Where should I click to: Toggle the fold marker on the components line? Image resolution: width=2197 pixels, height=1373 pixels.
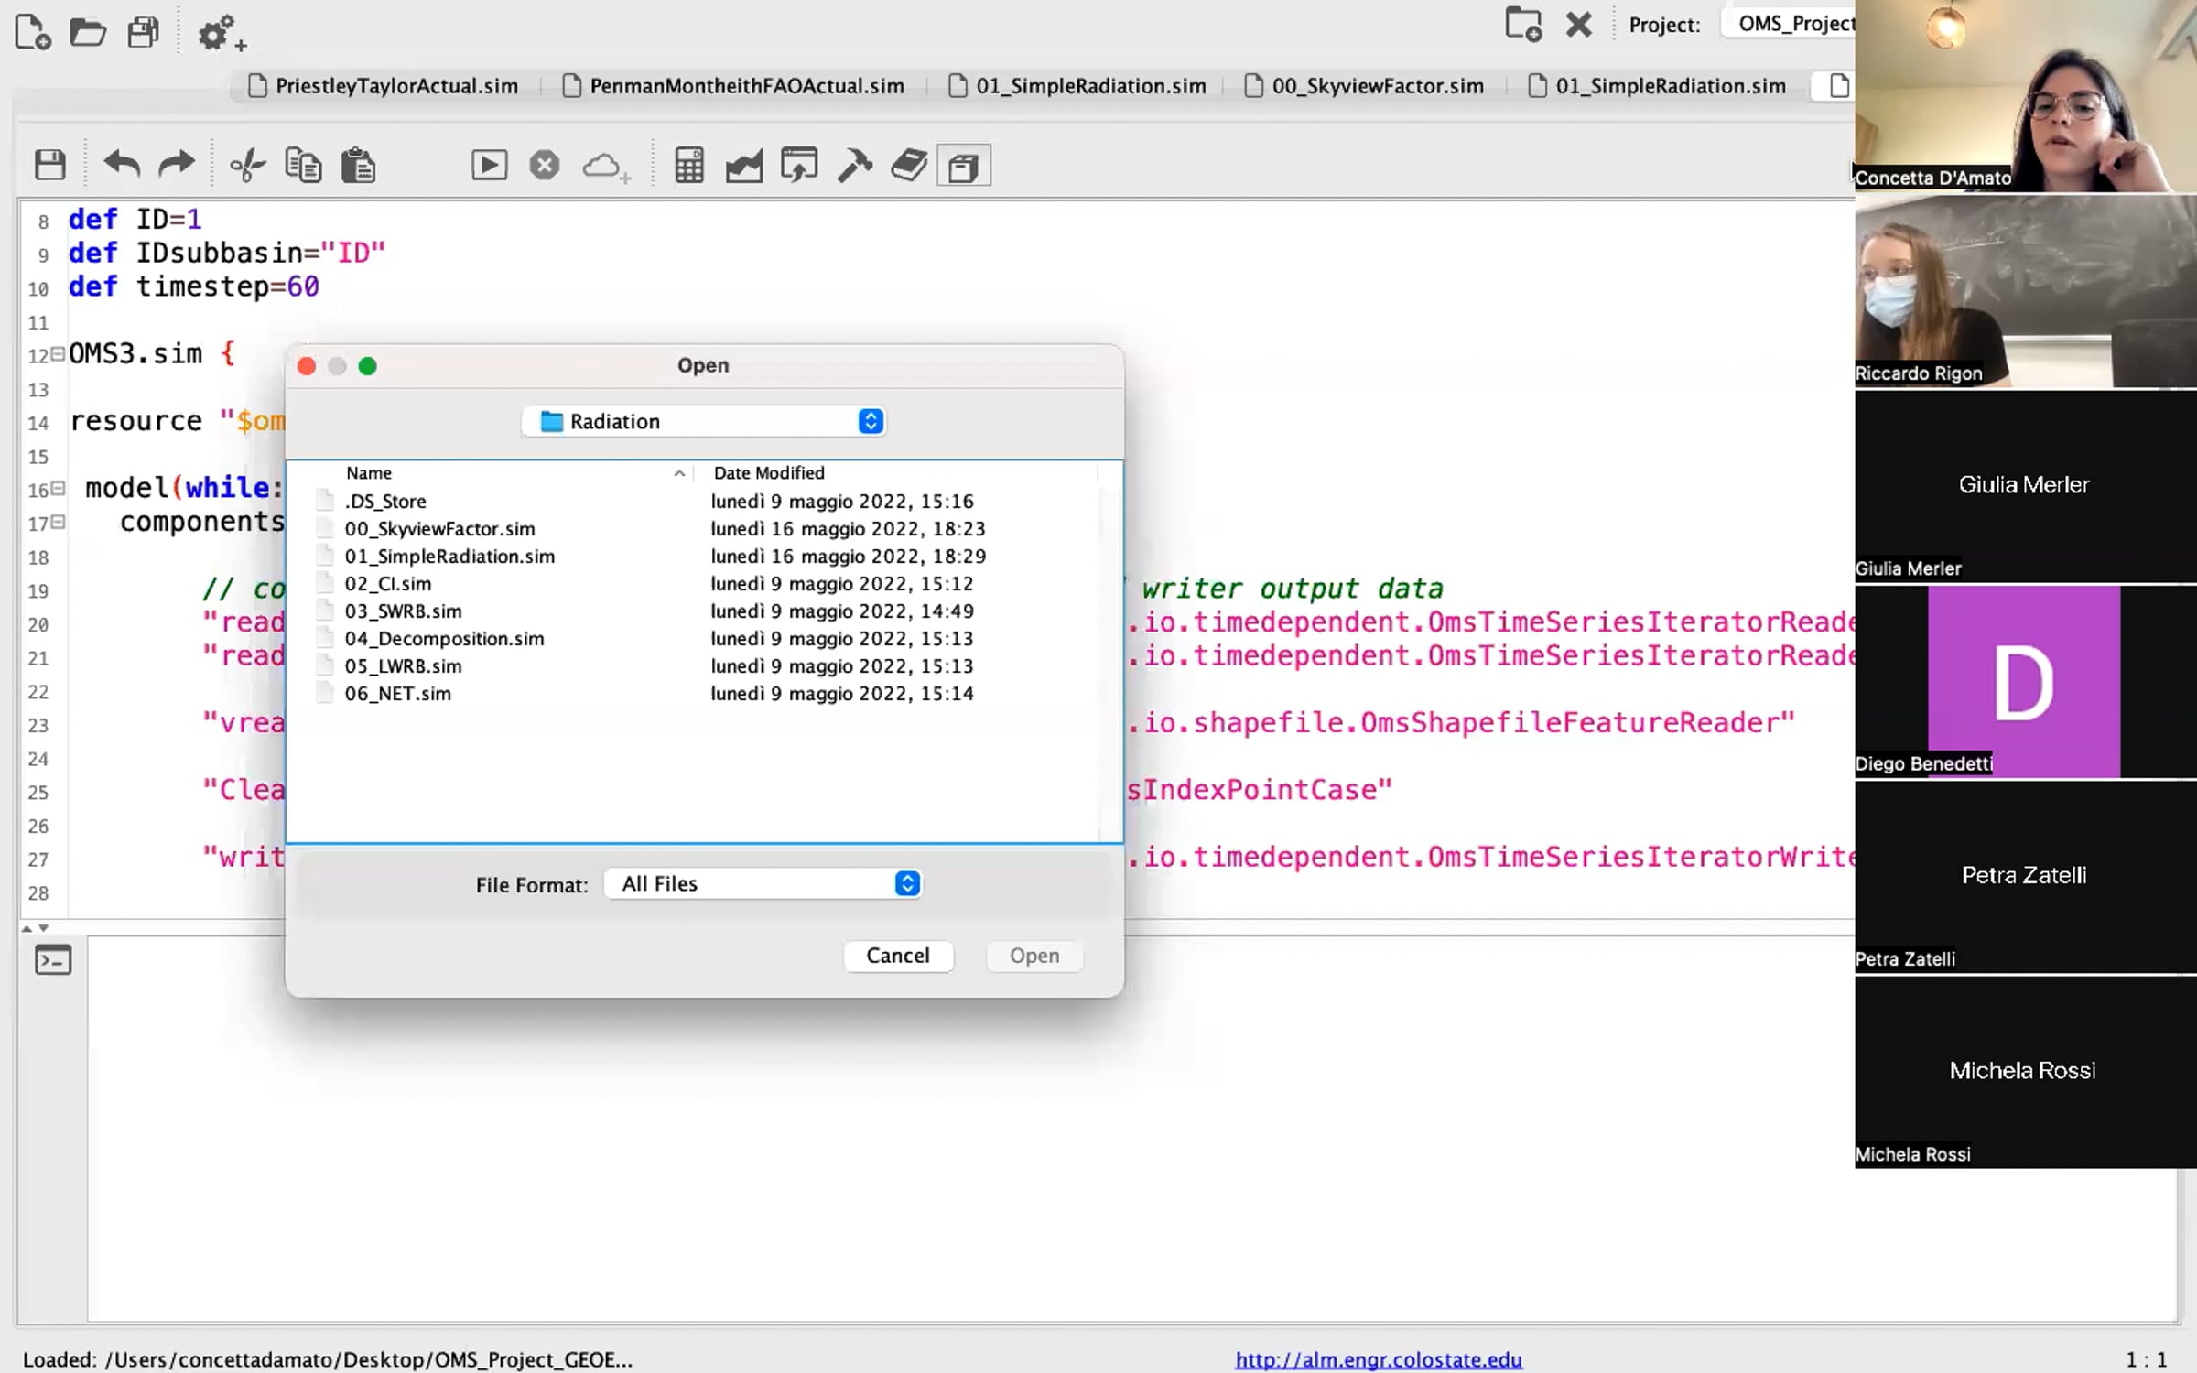[x=58, y=522]
